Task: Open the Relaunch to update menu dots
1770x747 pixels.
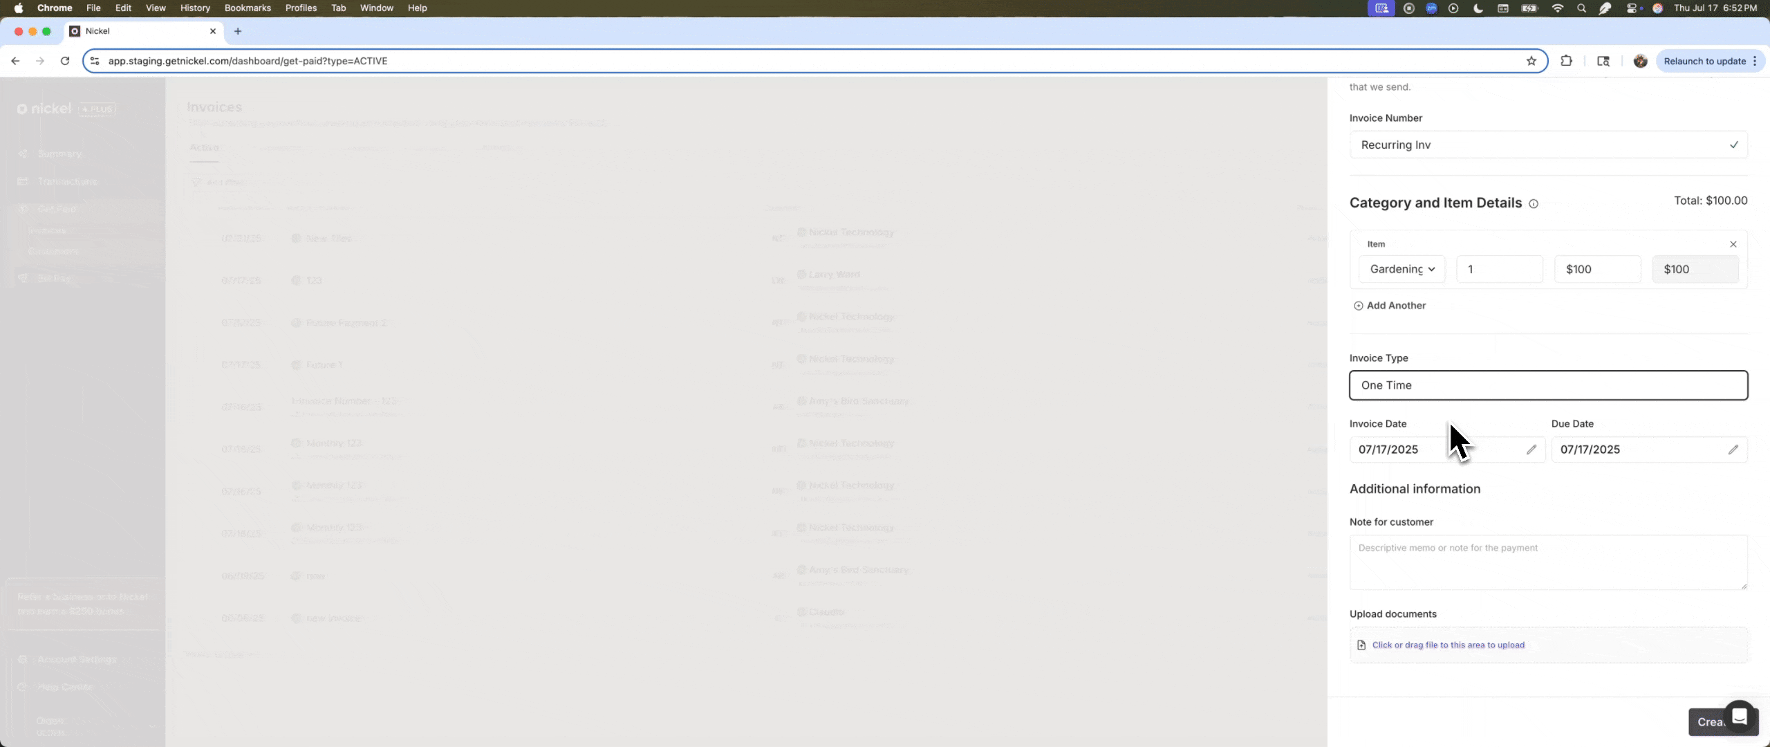Action: (1755, 61)
